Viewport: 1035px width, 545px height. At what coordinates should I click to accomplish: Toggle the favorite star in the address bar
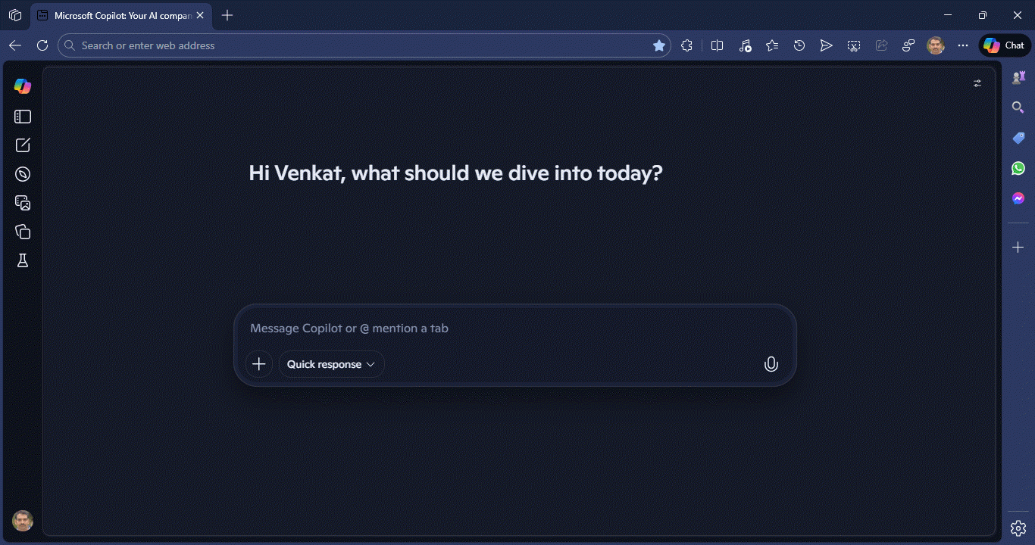659,45
